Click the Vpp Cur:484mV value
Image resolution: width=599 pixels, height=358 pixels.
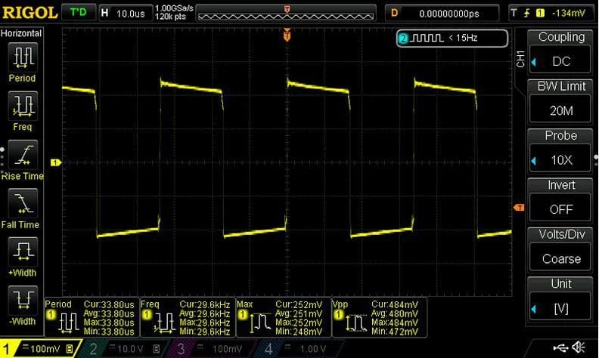[x=395, y=304]
